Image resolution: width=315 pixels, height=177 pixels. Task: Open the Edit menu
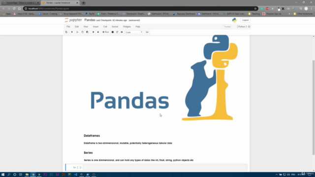pyautogui.click(x=77, y=27)
